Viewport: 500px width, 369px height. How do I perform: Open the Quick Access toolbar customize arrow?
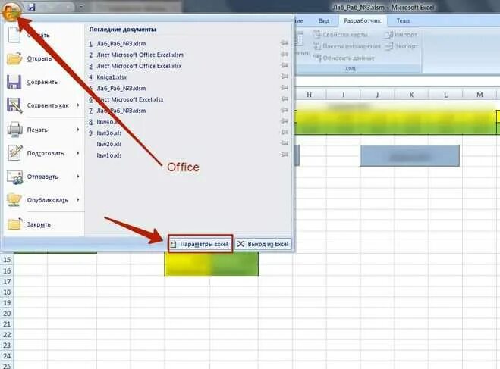pyautogui.click(x=81, y=7)
